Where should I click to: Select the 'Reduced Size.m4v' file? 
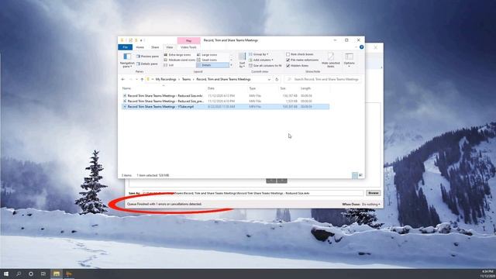click(226, 95)
